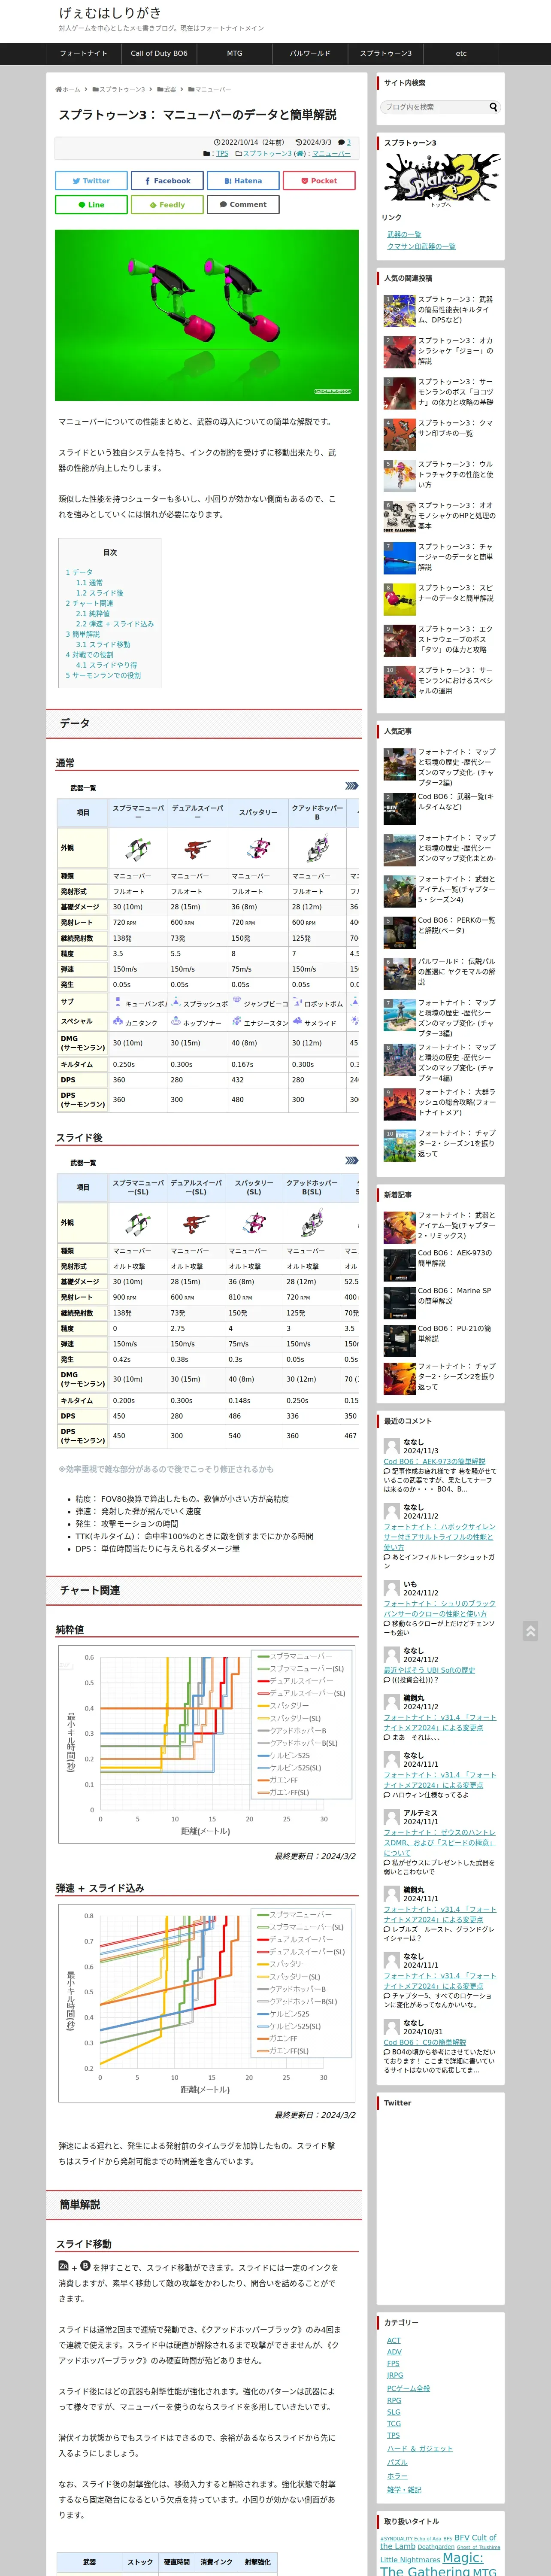Screen dimensions: 551x2576
Task: Jump to 2.1 純粋値 in contents
Action: tap(93, 614)
